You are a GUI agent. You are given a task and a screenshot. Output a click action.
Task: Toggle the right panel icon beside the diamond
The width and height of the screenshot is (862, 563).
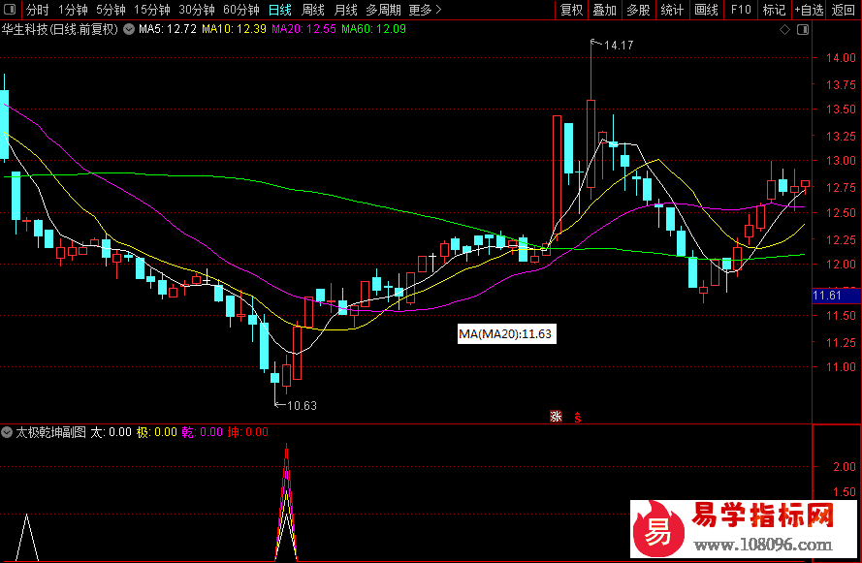click(x=803, y=30)
